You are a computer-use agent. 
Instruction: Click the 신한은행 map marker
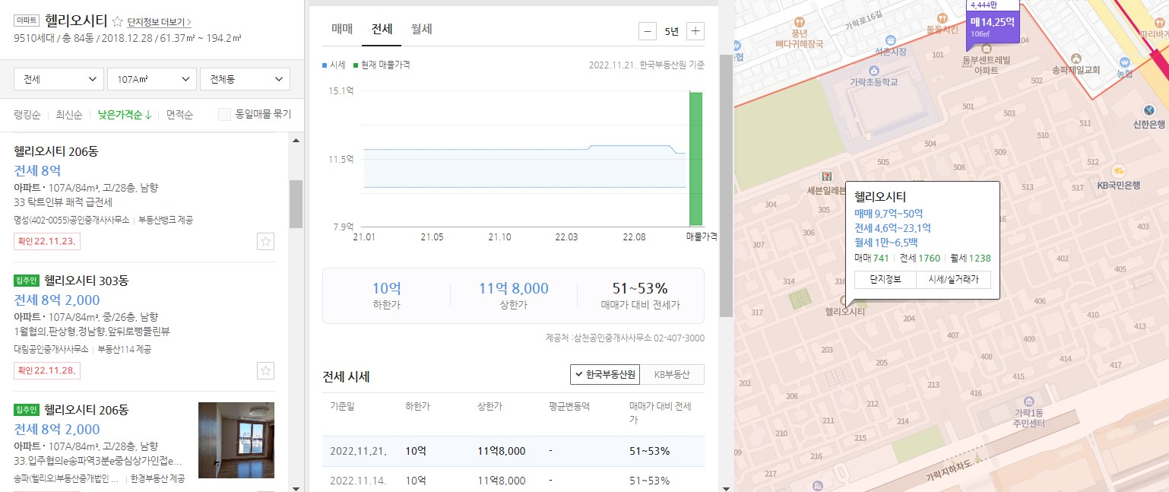pos(1149,111)
